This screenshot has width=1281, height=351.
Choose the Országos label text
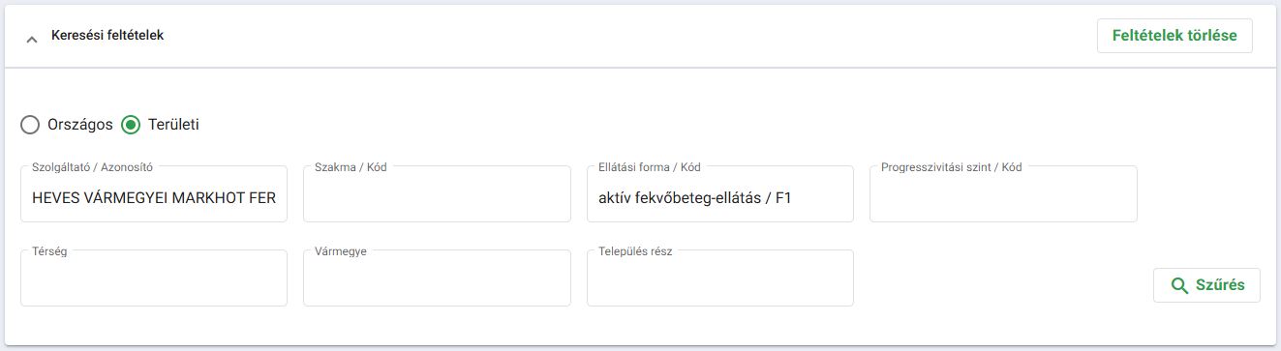[80, 125]
